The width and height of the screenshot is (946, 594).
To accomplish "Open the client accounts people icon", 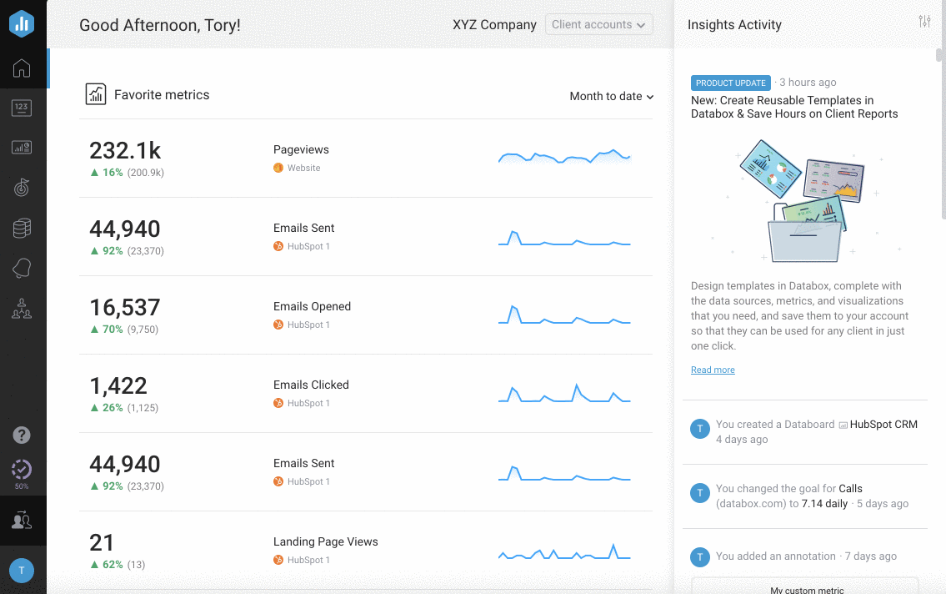I will click(22, 520).
